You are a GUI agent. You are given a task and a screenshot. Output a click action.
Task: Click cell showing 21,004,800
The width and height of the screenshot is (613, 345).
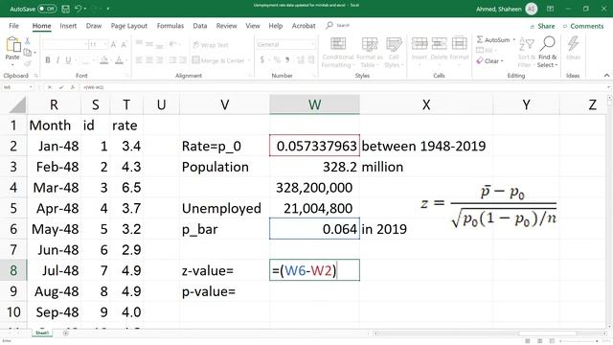pos(314,208)
